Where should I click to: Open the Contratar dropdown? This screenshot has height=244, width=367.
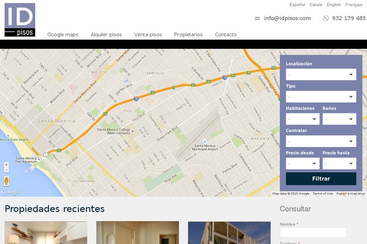click(321, 142)
